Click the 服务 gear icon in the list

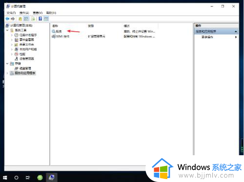tap(54, 31)
